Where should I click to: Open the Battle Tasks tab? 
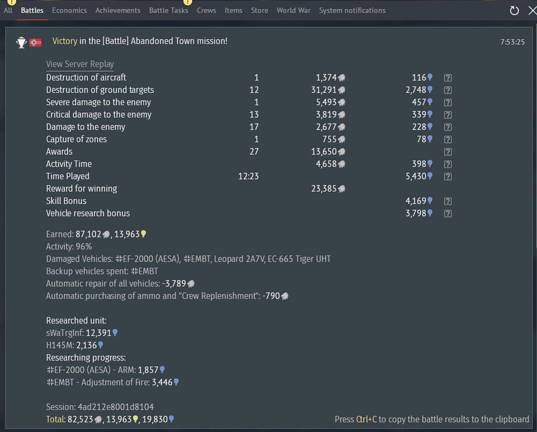pos(169,10)
